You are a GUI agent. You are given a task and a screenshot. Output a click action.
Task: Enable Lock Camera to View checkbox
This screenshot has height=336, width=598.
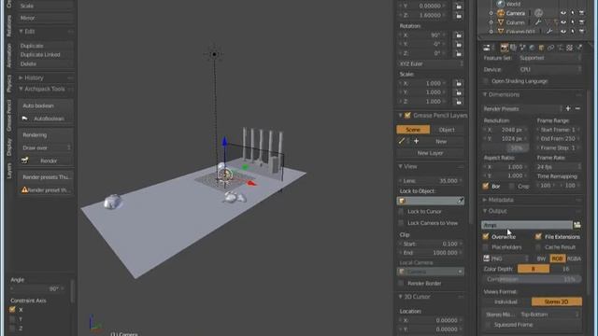(401, 223)
